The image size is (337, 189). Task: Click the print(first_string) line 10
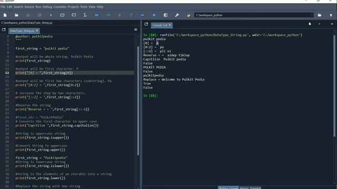pos(33,61)
